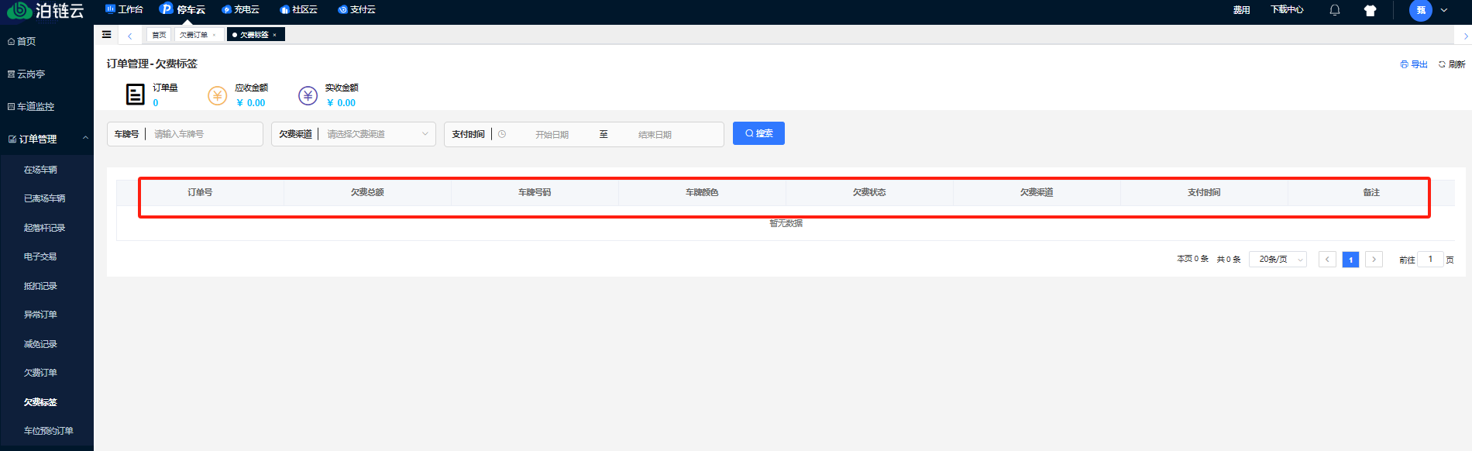Switch to 社区云 community cloud module
1472x451 pixels.
point(298,9)
